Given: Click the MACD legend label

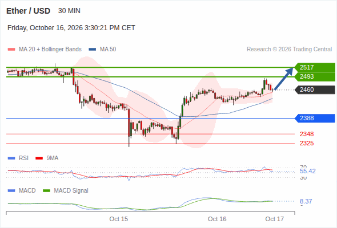Looking at the screenshot, I should click(27, 191).
